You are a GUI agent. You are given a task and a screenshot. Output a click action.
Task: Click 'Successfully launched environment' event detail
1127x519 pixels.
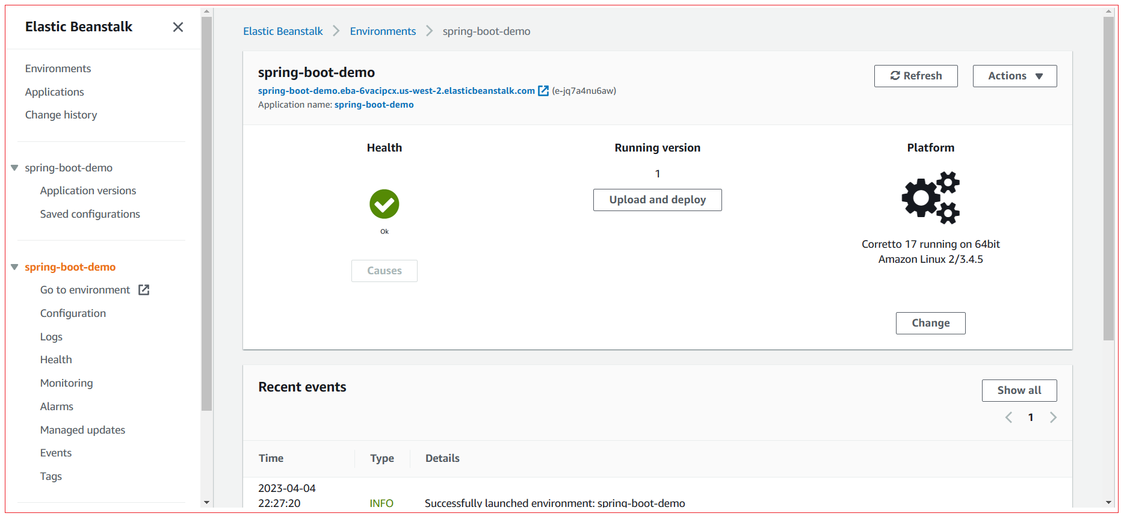555,503
